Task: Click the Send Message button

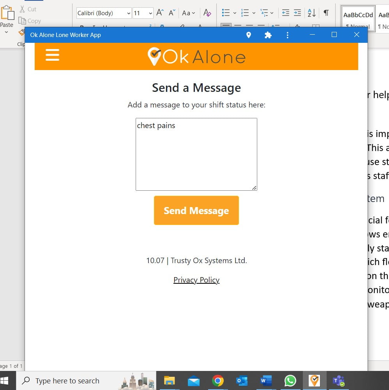Action: (196, 211)
